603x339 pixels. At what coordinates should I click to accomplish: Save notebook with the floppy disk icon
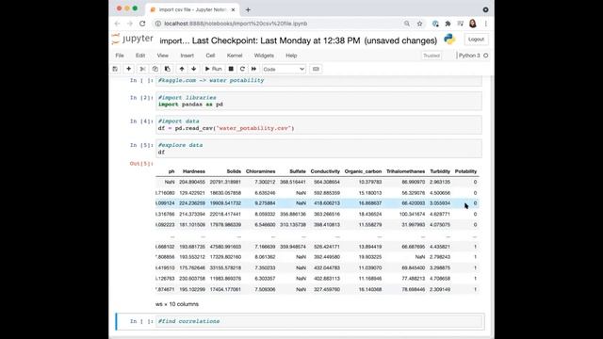[115, 69]
